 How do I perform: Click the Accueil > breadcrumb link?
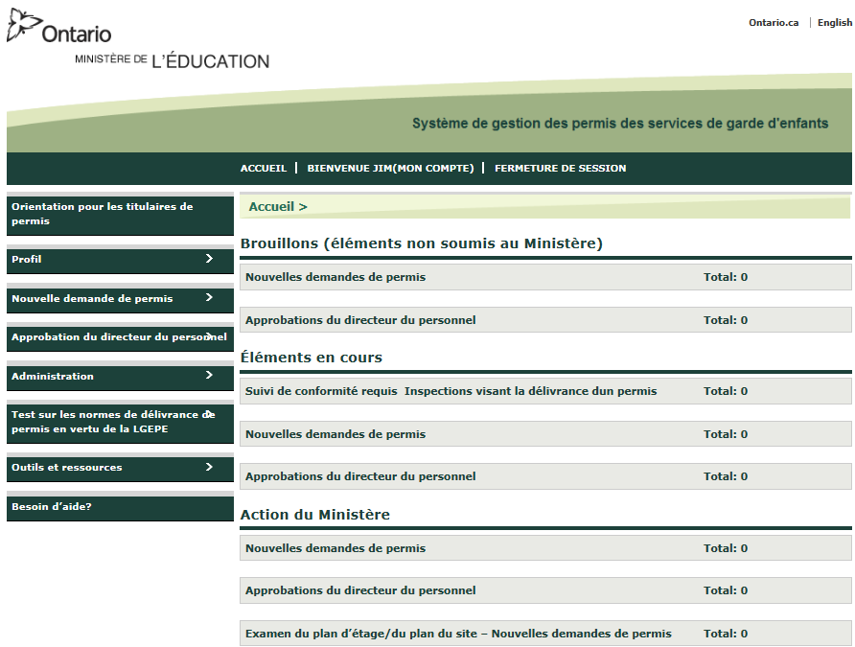click(278, 207)
